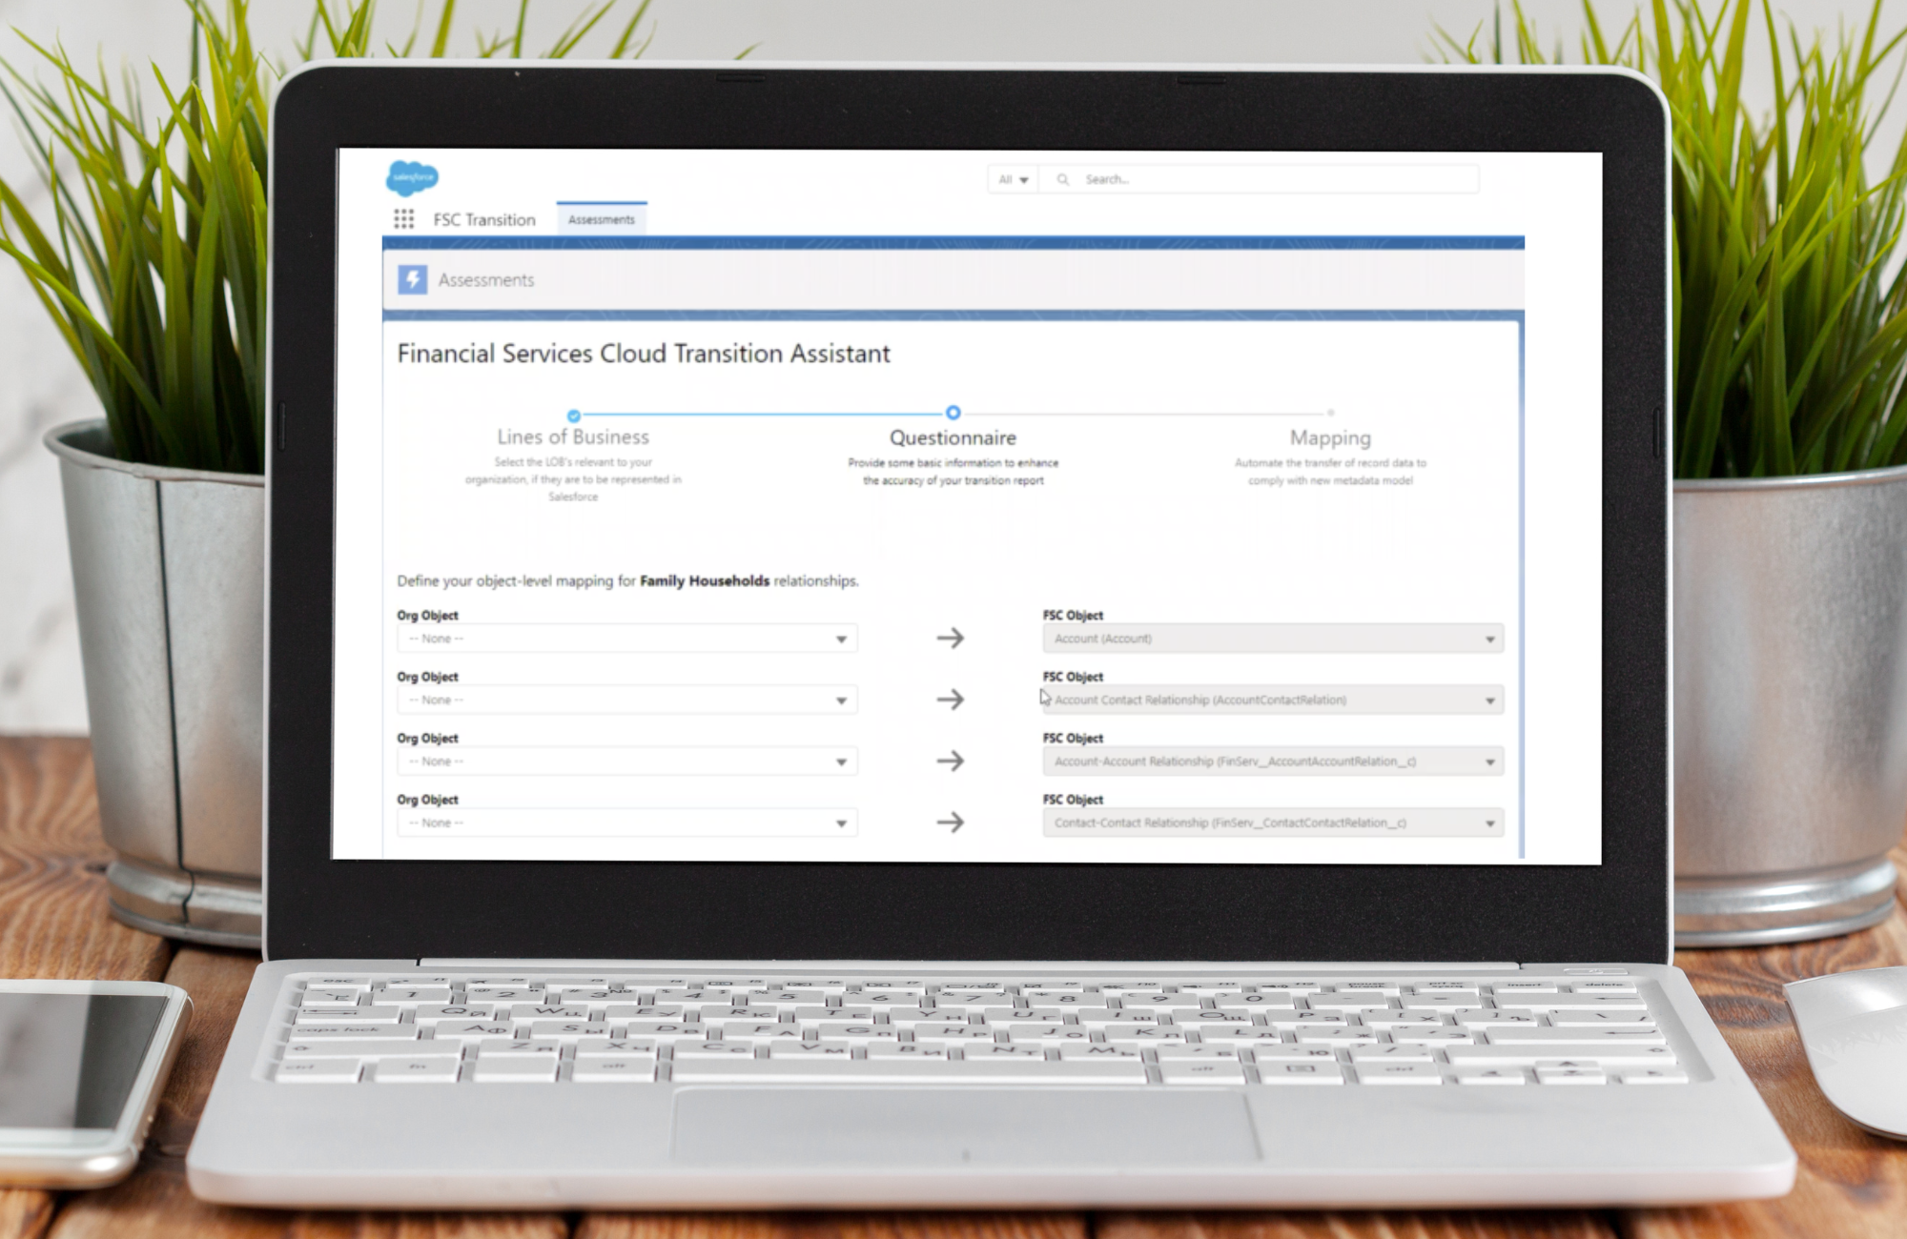Image resolution: width=1907 pixels, height=1239 pixels.
Task: Click the Mapping step label
Action: (1330, 437)
